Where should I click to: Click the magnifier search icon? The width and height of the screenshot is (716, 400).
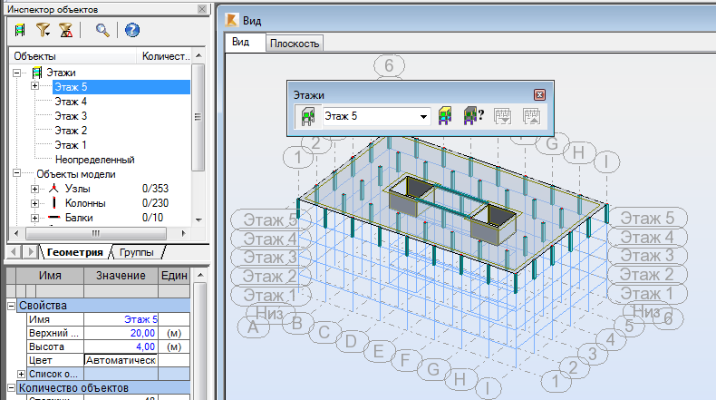(x=102, y=30)
